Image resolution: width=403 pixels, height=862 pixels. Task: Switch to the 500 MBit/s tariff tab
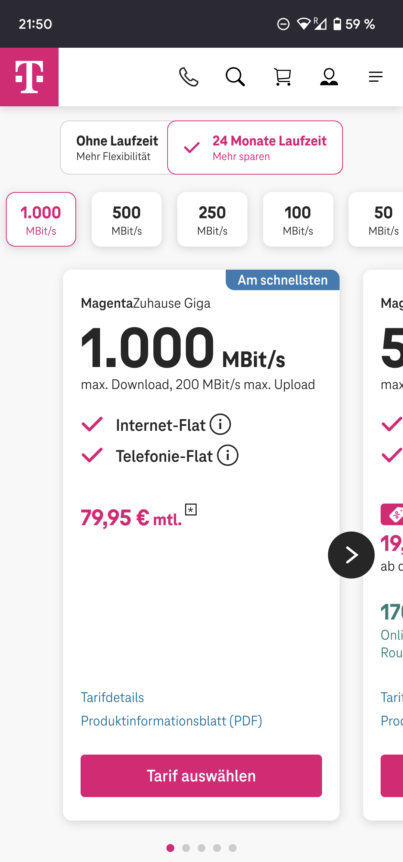pyautogui.click(x=126, y=219)
